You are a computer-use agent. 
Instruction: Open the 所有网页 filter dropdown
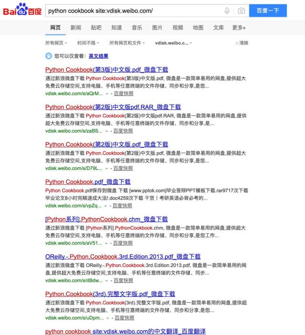click(x=56, y=43)
